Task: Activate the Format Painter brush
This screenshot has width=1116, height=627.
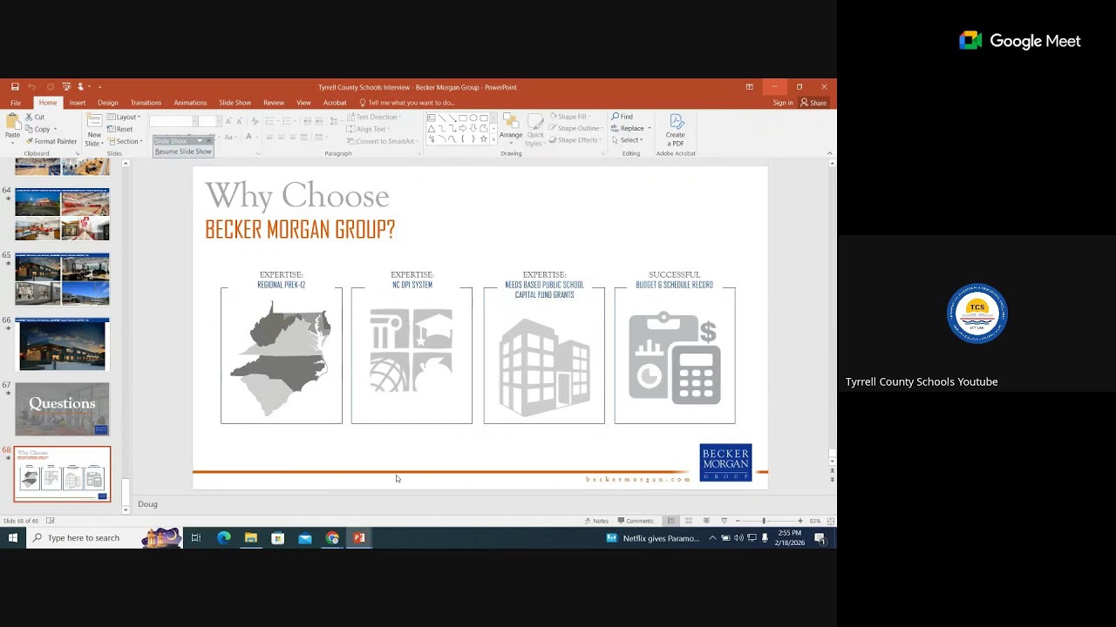Action: (x=51, y=141)
